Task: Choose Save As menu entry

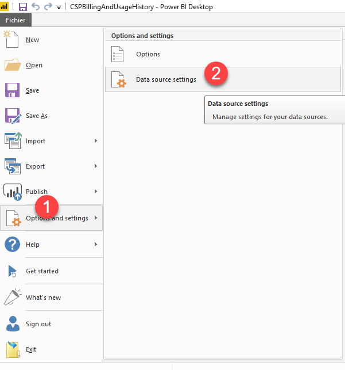Action: [37, 116]
